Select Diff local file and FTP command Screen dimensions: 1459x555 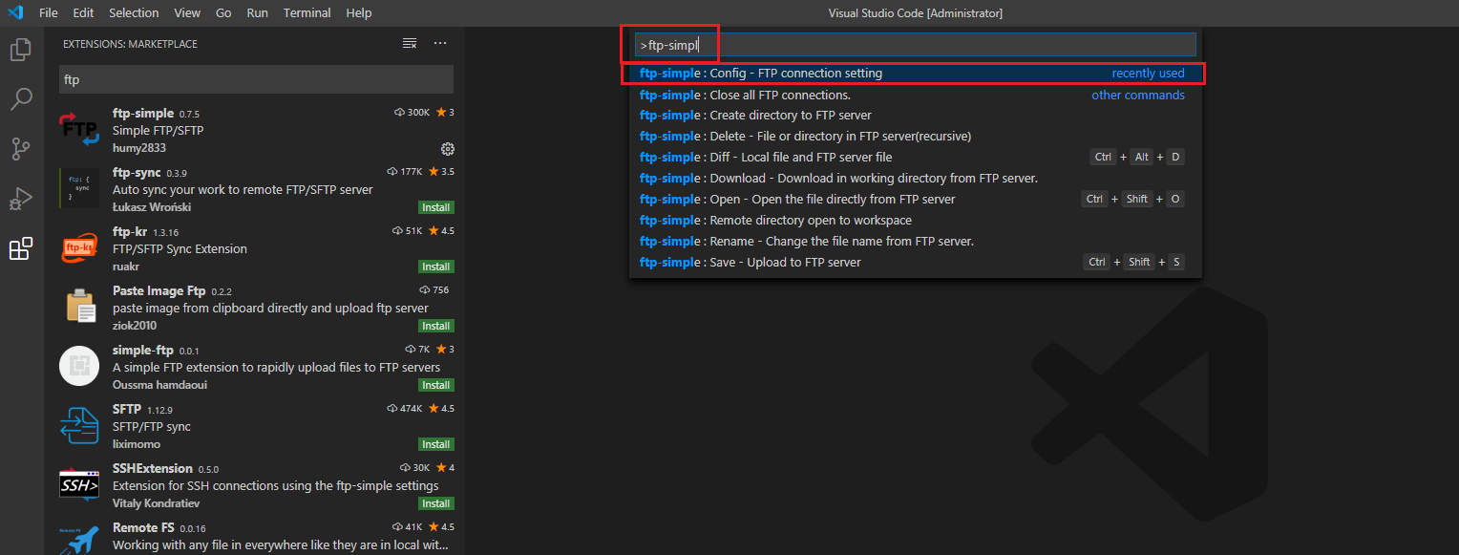915,158
